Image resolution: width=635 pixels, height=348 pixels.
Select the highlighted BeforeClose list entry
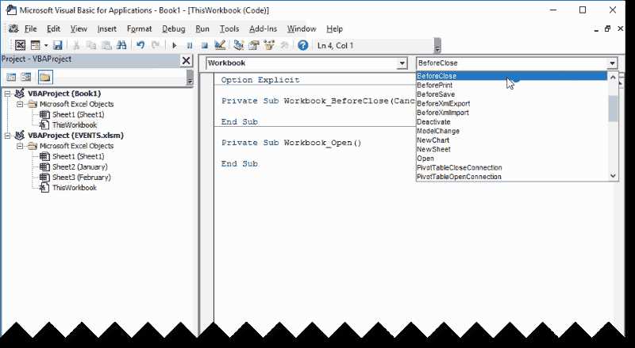tap(512, 76)
